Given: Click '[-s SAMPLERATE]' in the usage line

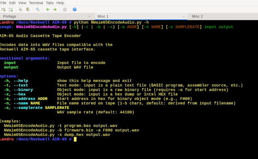Looking at the screenshot, I should click(x=184, y=27).
